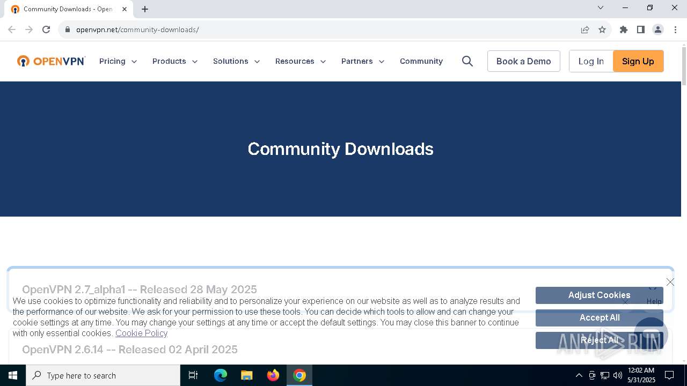Close the cookie banner X
This screenshot has height=386, width=687.
(670, 282)
